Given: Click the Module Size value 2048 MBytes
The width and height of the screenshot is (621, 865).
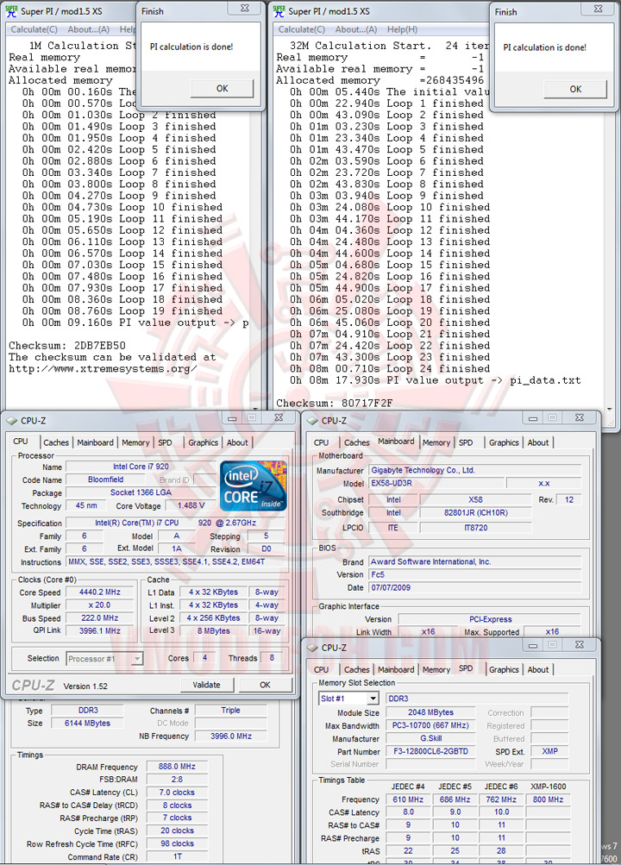Looking at the screenshot, I should (x=430, y=712).
